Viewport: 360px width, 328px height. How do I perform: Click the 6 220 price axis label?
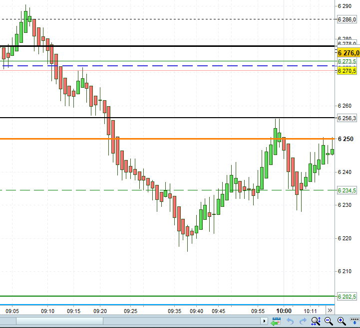[345, 238]
